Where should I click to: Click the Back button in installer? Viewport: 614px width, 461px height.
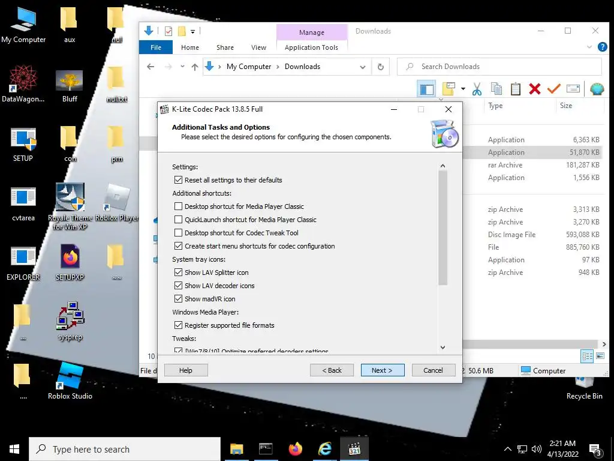tap(332, 370)
